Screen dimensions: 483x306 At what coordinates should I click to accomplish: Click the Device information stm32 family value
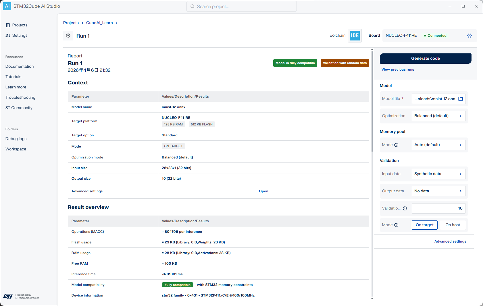208,295
